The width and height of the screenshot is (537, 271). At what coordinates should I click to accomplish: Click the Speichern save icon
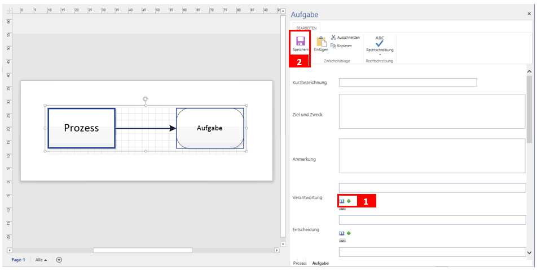[300, 41]
